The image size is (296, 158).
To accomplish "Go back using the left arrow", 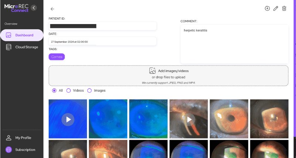I will point(52,9).
